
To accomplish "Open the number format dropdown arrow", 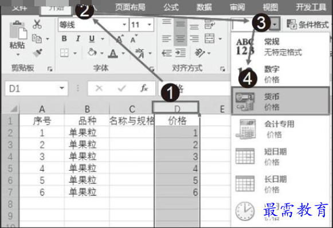I will click(x=275, y=25).
